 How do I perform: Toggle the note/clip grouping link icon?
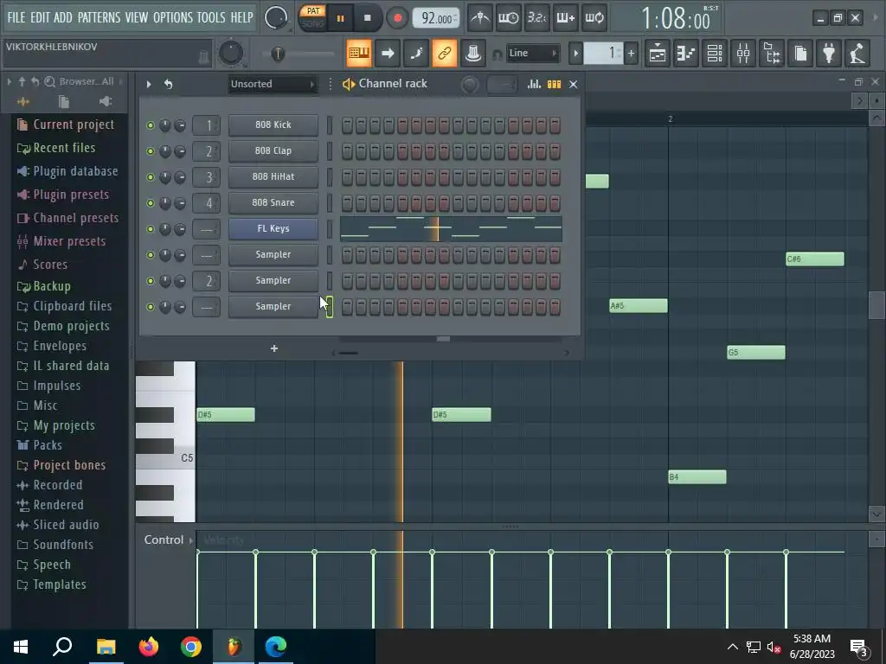coord(445,54)
